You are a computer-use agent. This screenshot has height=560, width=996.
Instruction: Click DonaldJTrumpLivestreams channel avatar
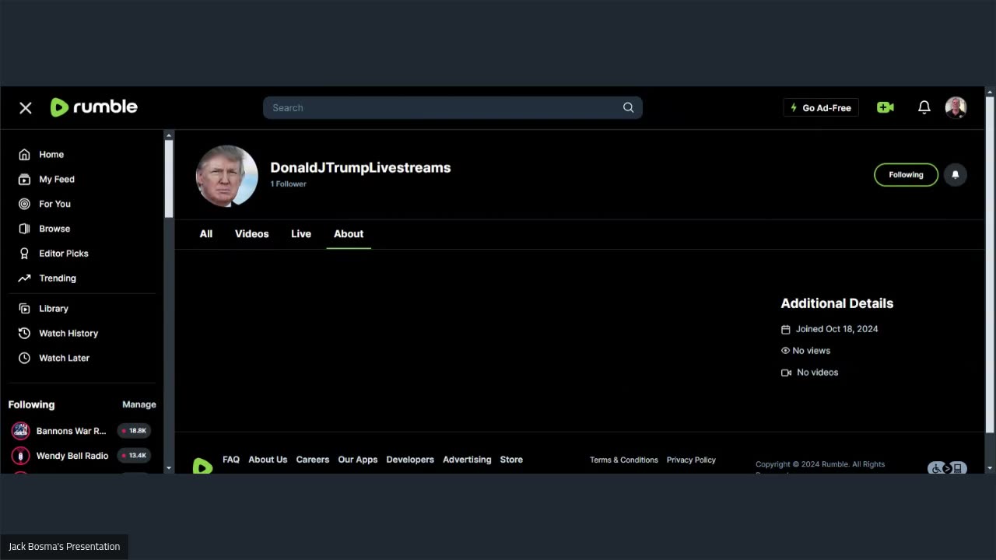coord(226,176)
